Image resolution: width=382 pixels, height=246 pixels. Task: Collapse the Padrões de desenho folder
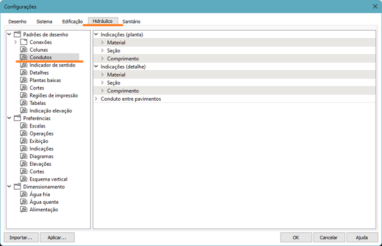pos(9,35)
